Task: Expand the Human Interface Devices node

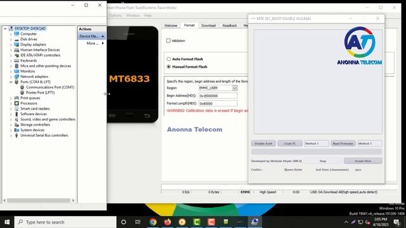Action: tap(11, 50)
